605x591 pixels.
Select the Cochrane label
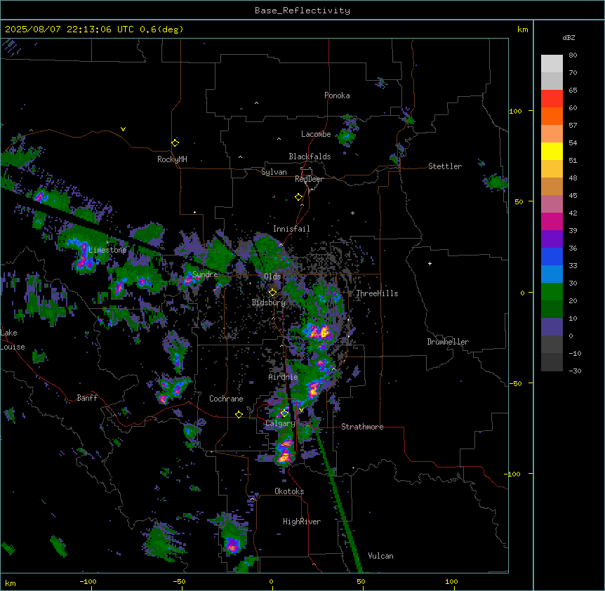pos(226,399)
